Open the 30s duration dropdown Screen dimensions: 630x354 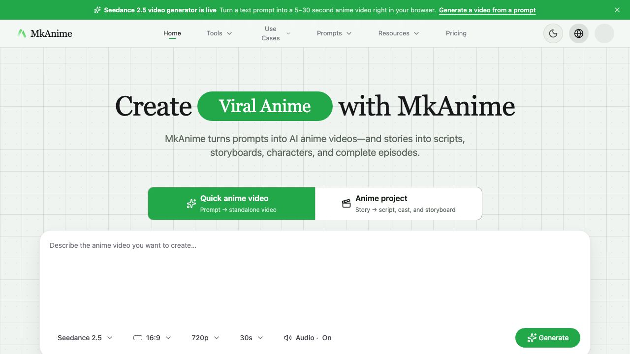252,338
